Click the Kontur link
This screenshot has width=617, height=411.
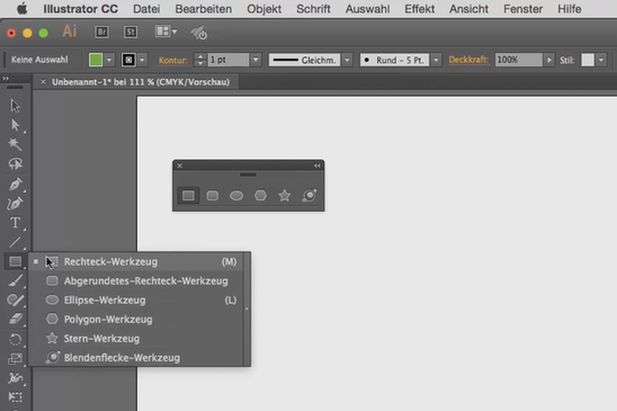173,60
